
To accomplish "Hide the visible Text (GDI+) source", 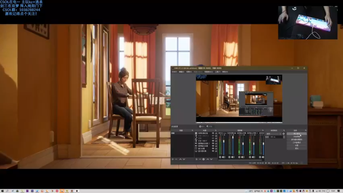I will point(213,141).
